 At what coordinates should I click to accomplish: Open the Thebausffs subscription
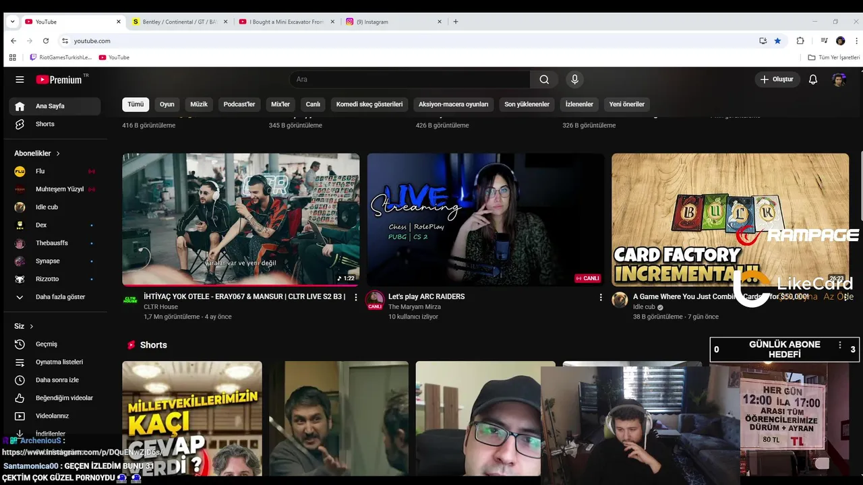pos(55,243)
